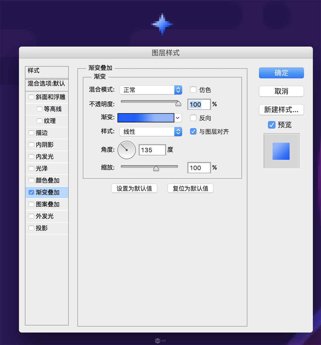The height and width of the screenshot is (345, 321).
Task: Select the 颜色叠加 label row
Action: coord(47,180)
